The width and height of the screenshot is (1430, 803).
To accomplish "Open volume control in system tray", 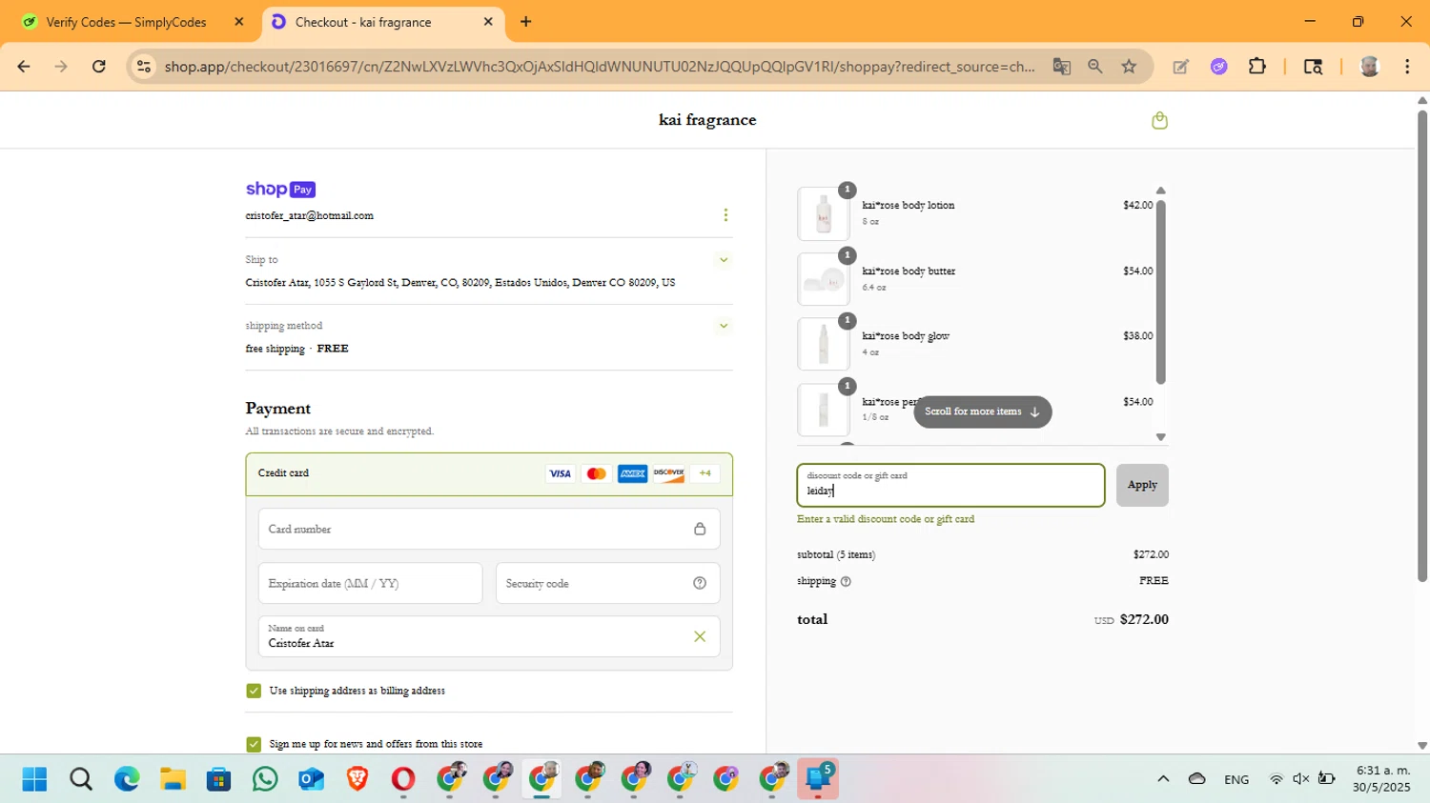I will click(1301, 779).
